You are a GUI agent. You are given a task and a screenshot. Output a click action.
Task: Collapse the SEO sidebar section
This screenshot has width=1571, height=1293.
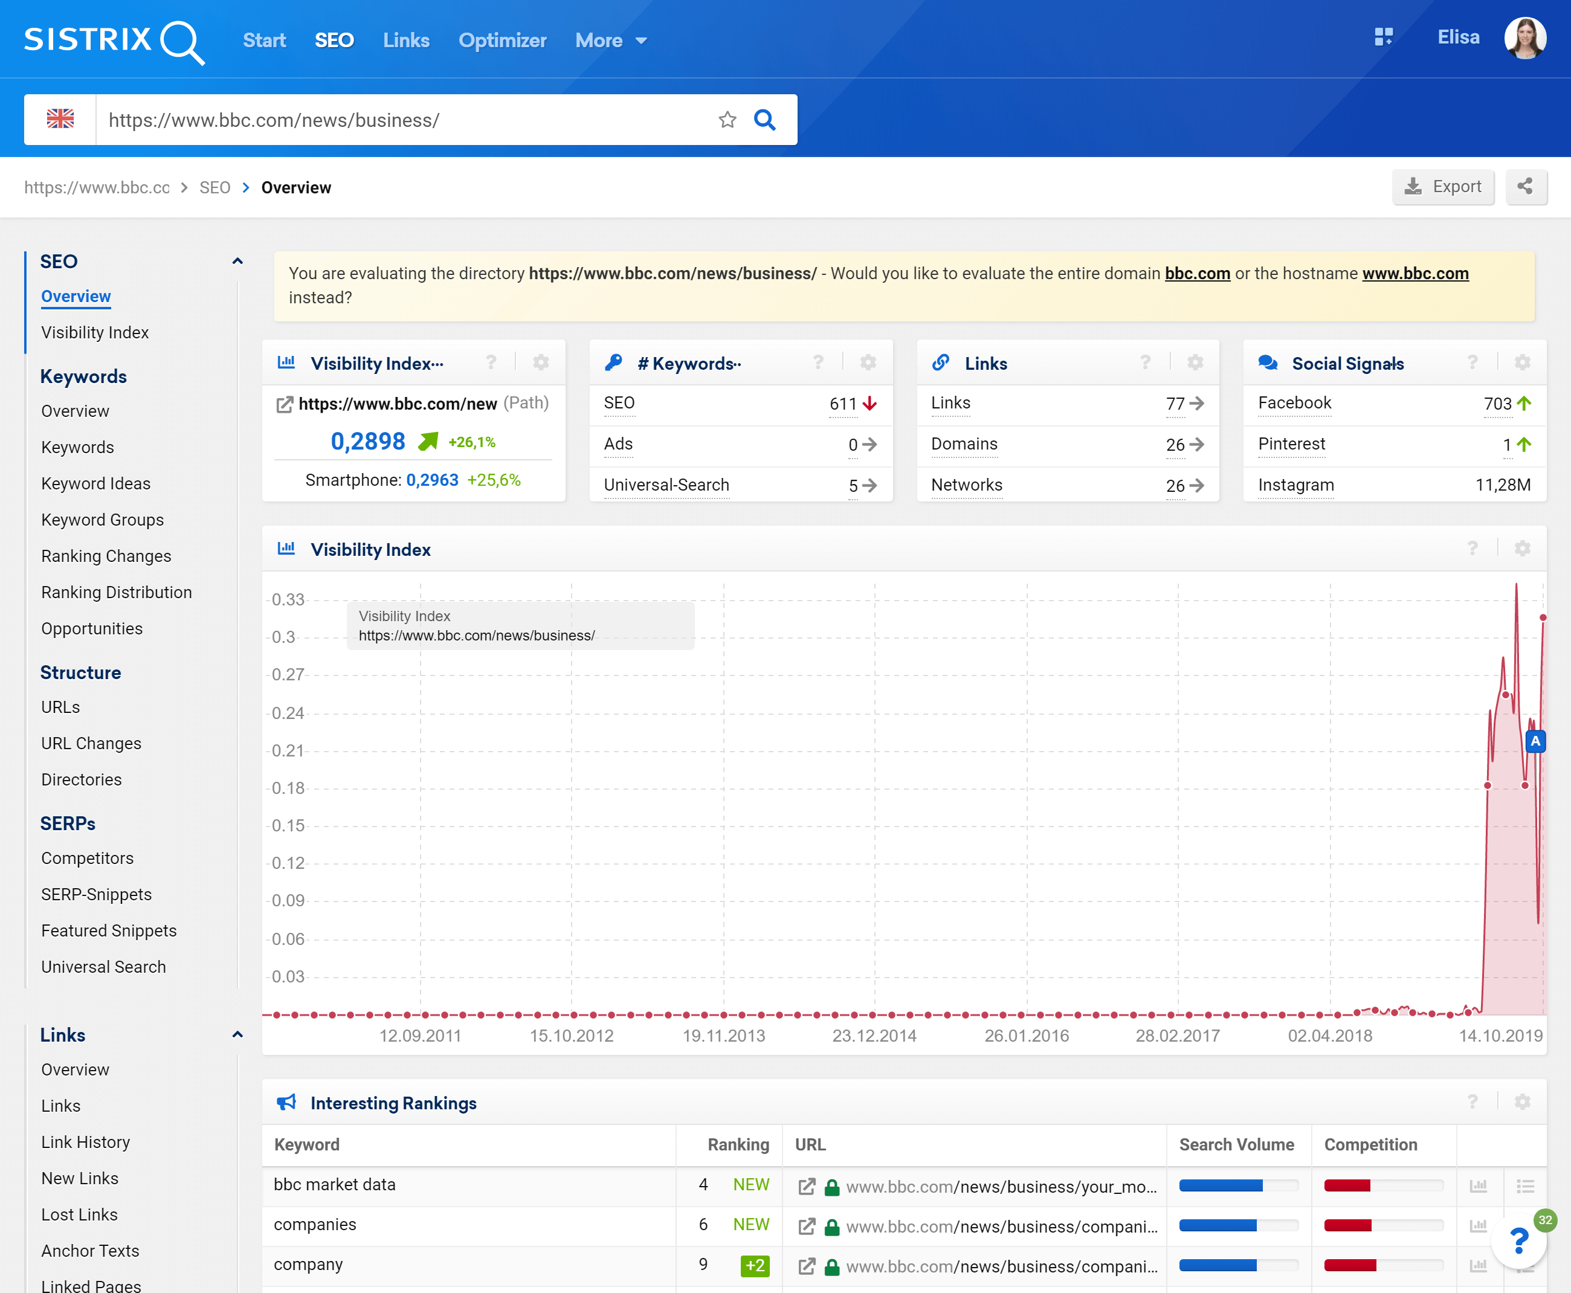[x=237, y=262]
